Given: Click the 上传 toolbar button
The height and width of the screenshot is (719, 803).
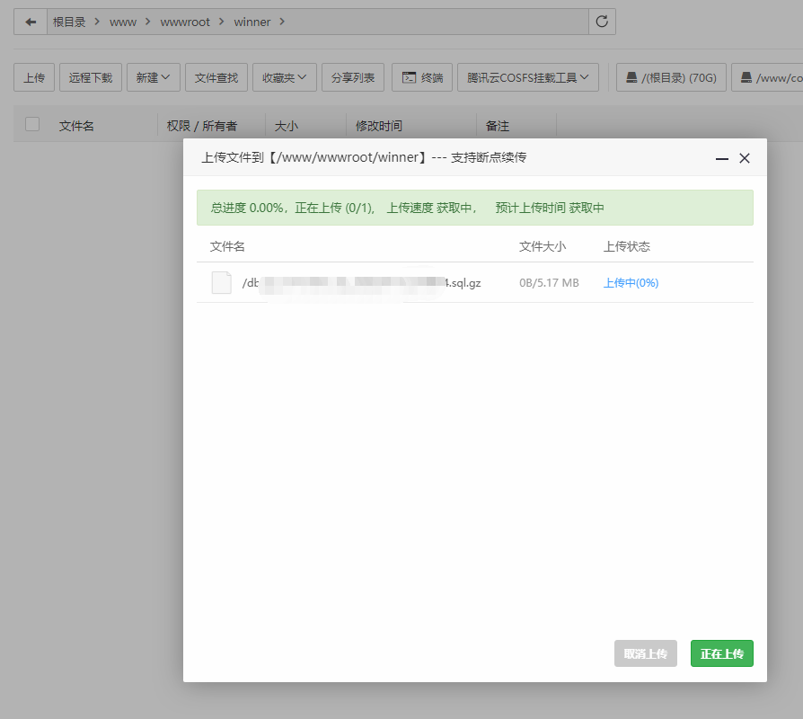Looking at the screenshot, I should [34, 78].
